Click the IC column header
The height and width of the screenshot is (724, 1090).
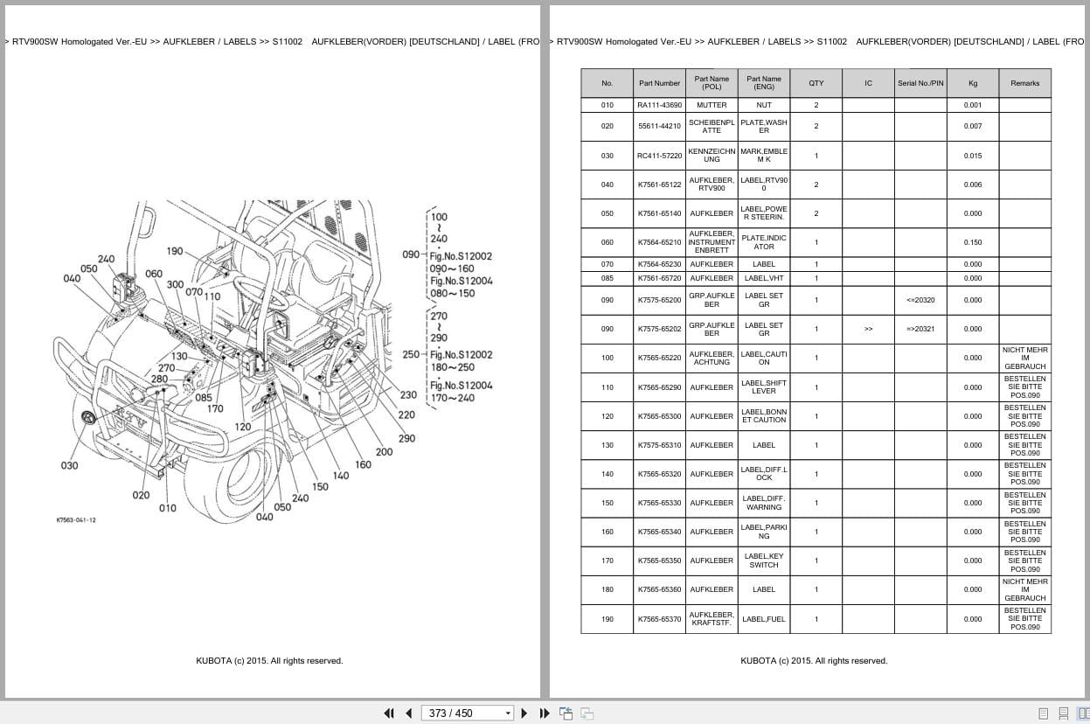pos(868,83)
